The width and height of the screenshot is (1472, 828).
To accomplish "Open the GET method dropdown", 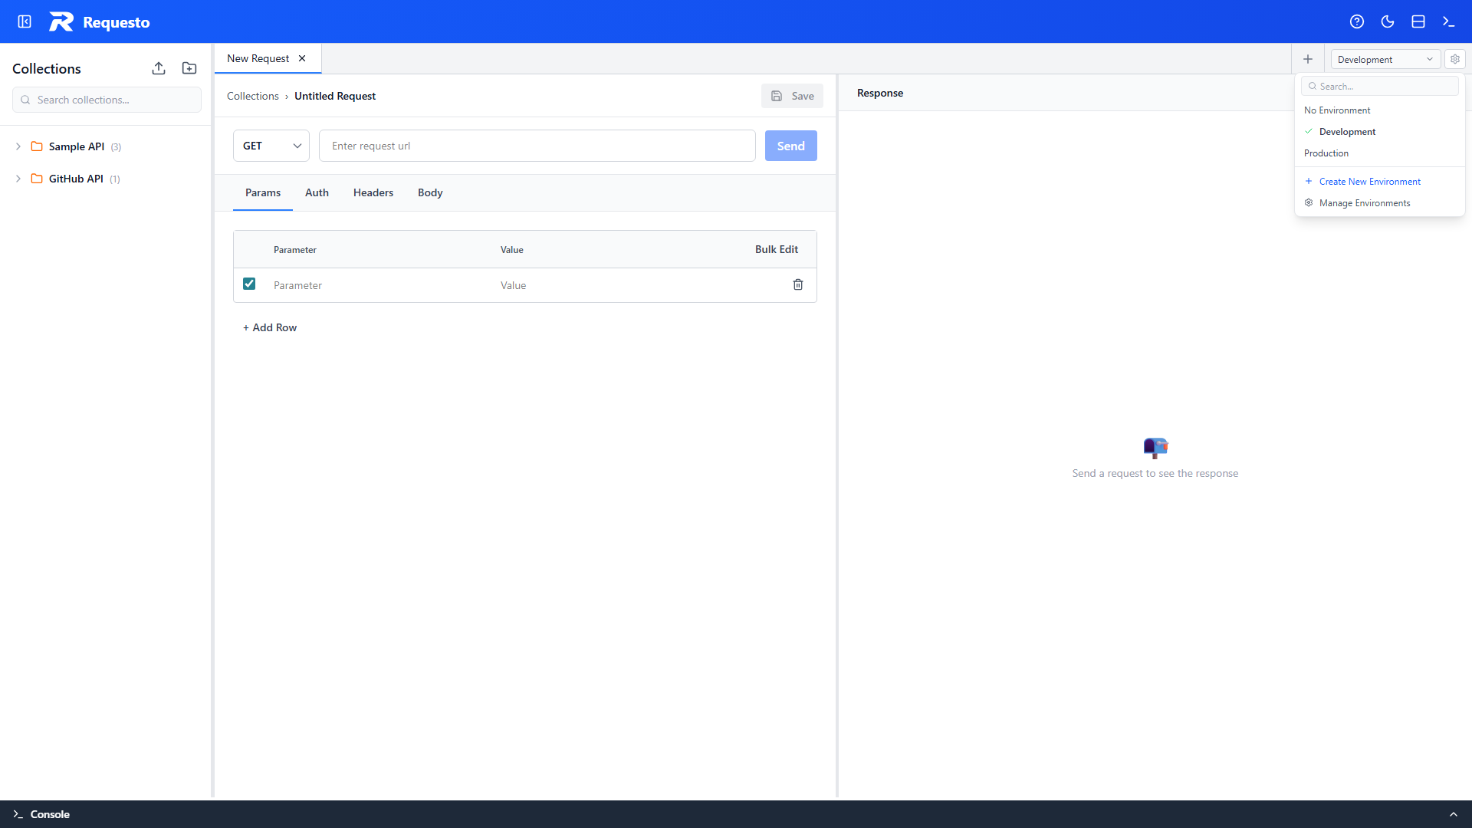I will (x=271, y=146).
